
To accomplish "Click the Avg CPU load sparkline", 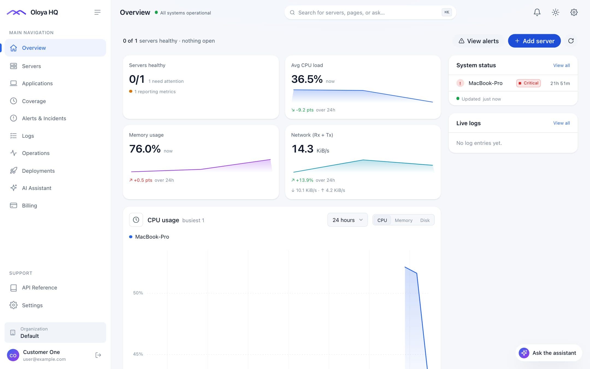I will [363, 96].
